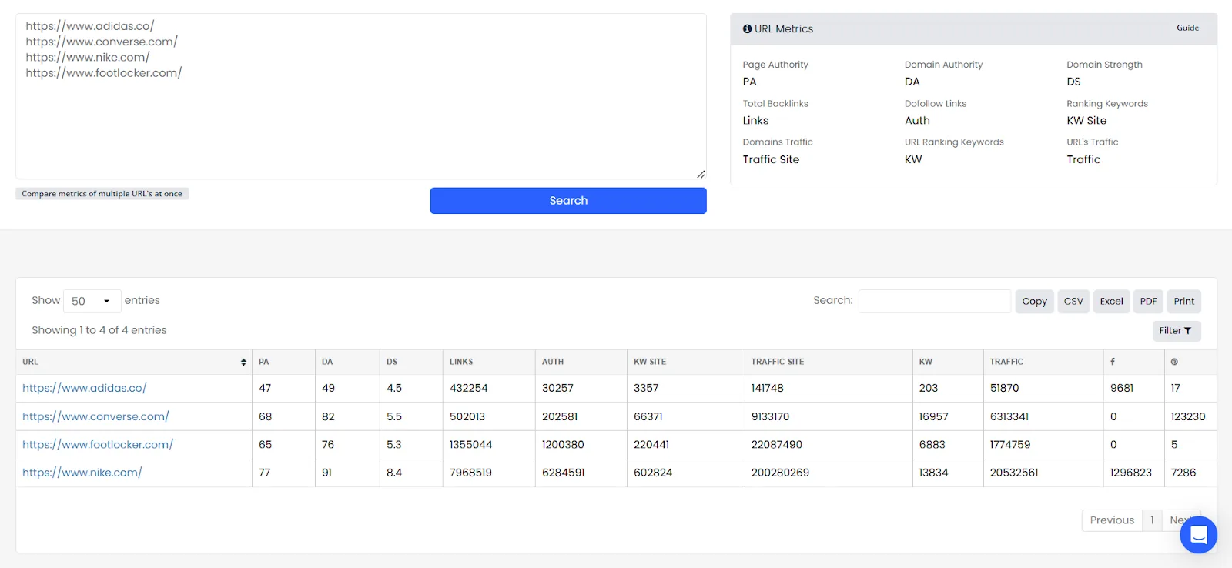
Task: Open the Guide link in URL Metrics
Action: pos(1187,28)
